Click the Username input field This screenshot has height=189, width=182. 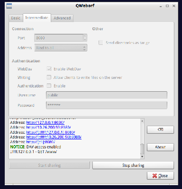click(x=107, y=95)
